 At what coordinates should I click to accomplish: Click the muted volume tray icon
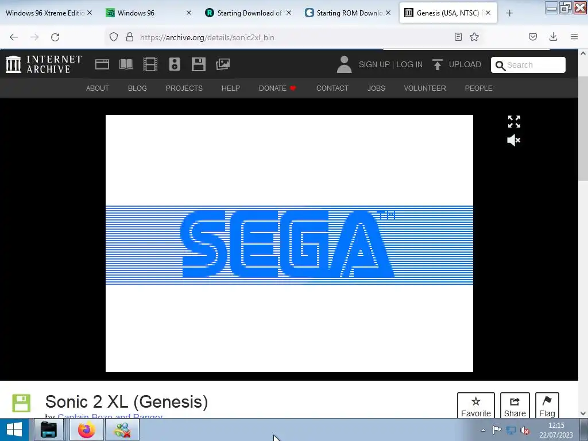pyautogui.click(x=525, y=431)
